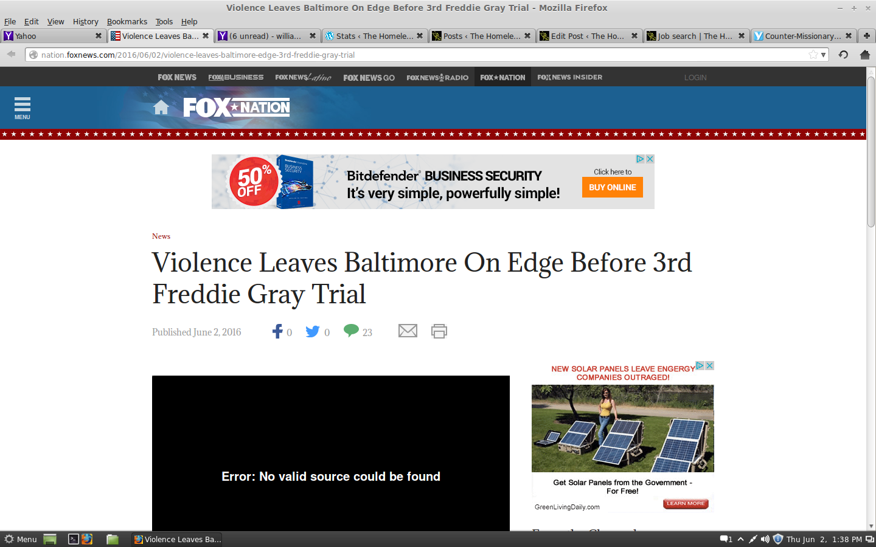This screenshot has height=547, width=876.
Task: Print article using printer icon
Action: pyautogui.click(x=439, y=331)
